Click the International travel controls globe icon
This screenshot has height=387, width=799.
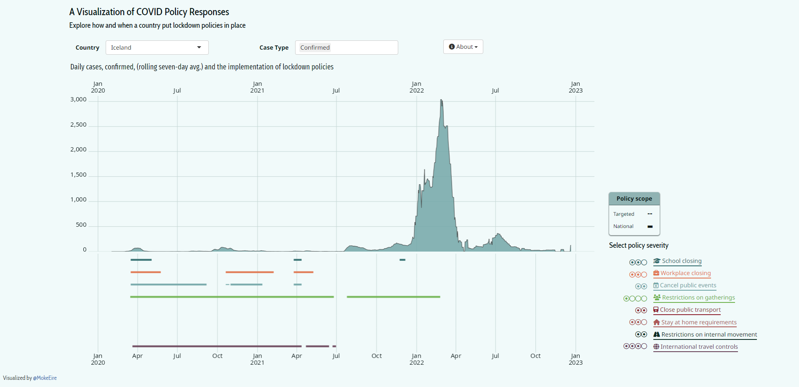coord(656,347)
